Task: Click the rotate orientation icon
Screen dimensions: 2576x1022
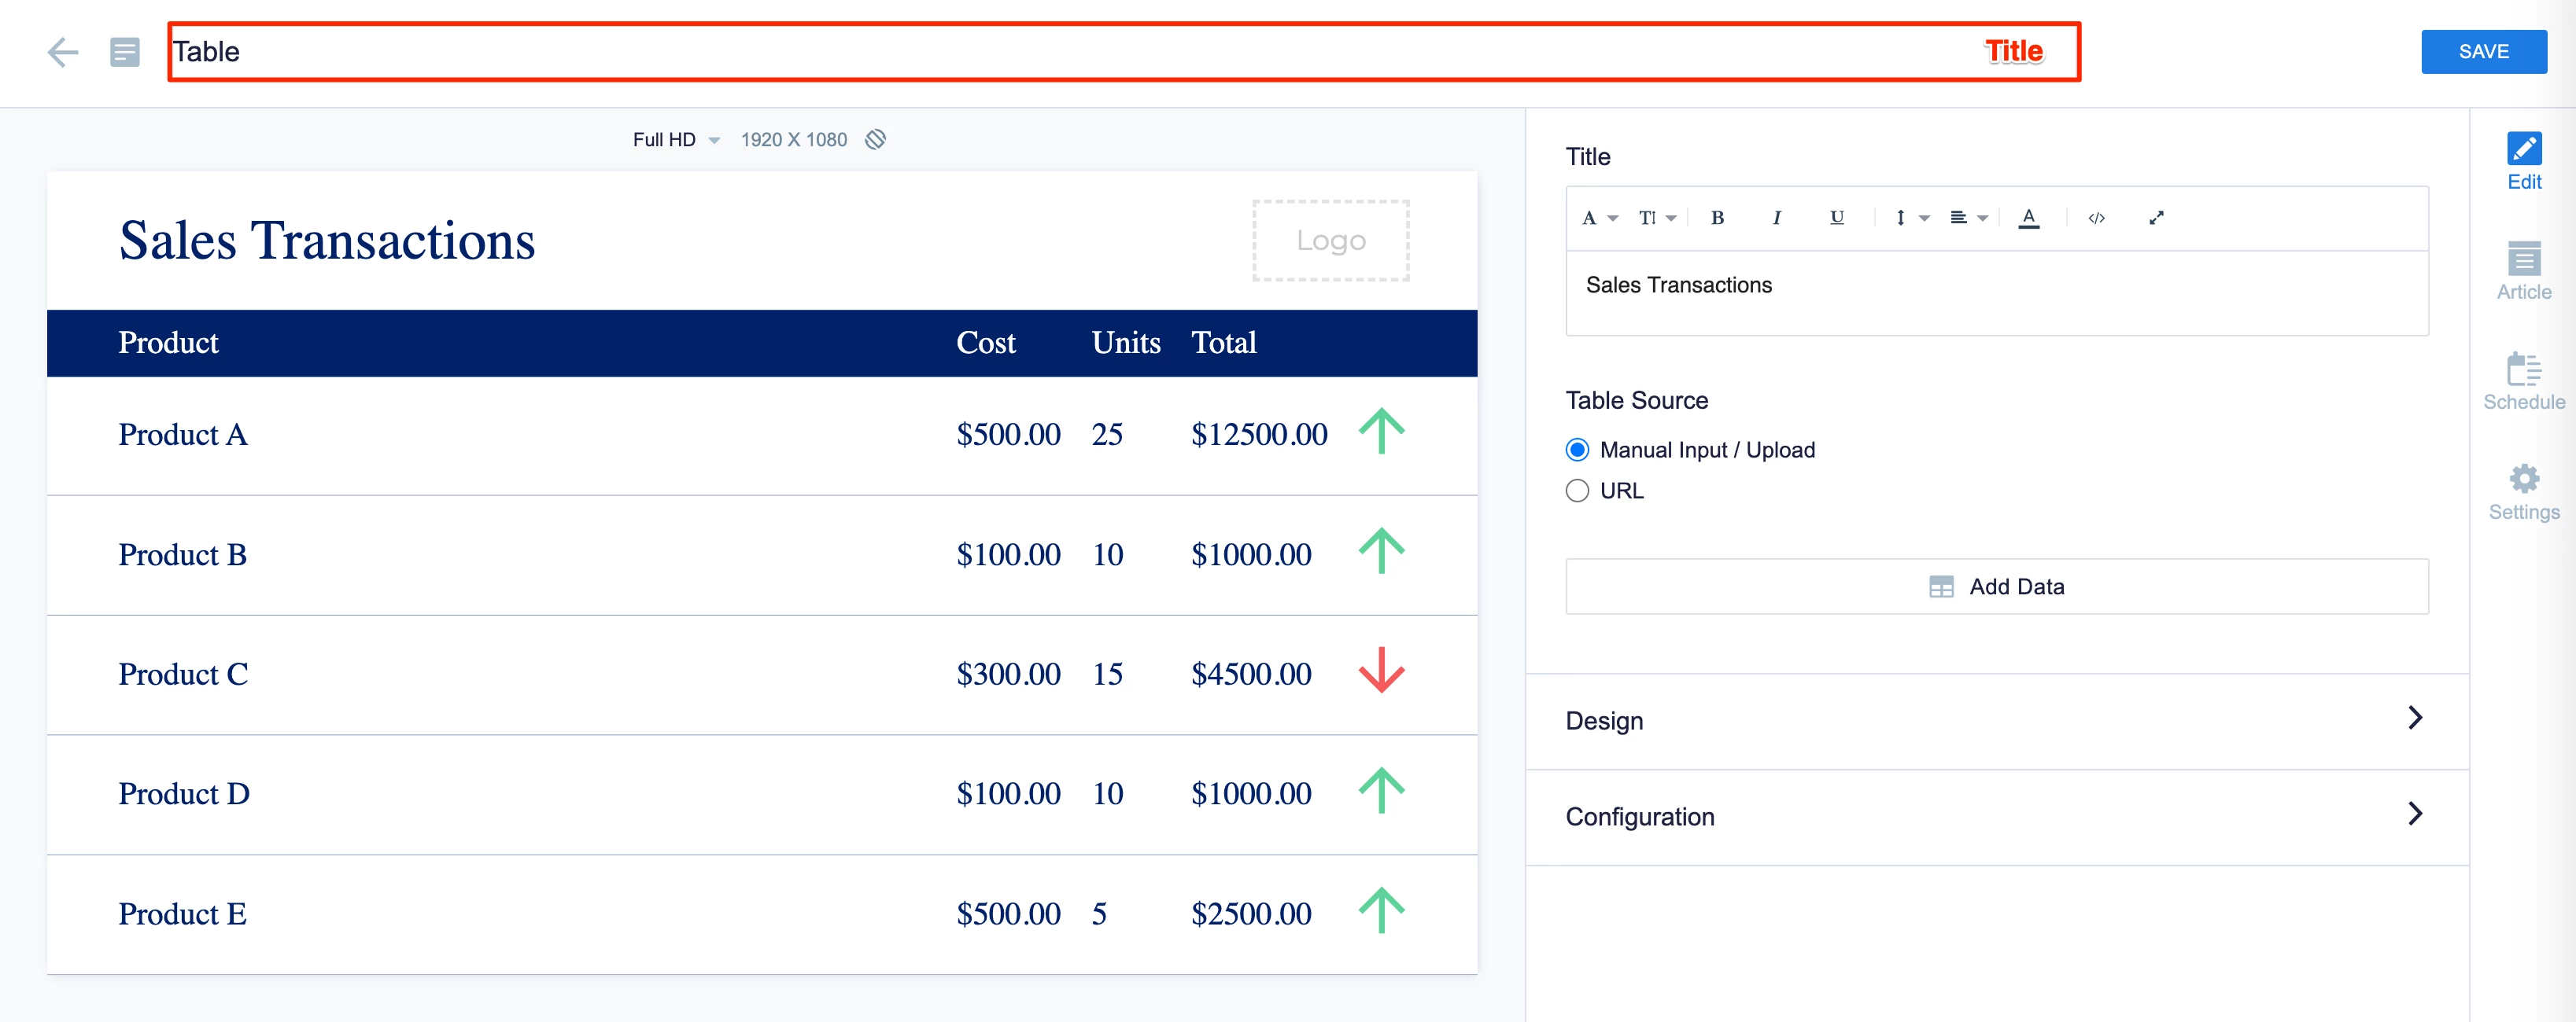Action: 875,140
